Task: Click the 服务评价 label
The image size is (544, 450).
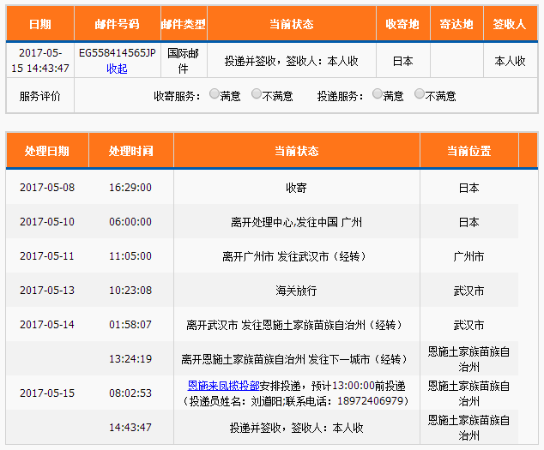Action: (39, 96)
